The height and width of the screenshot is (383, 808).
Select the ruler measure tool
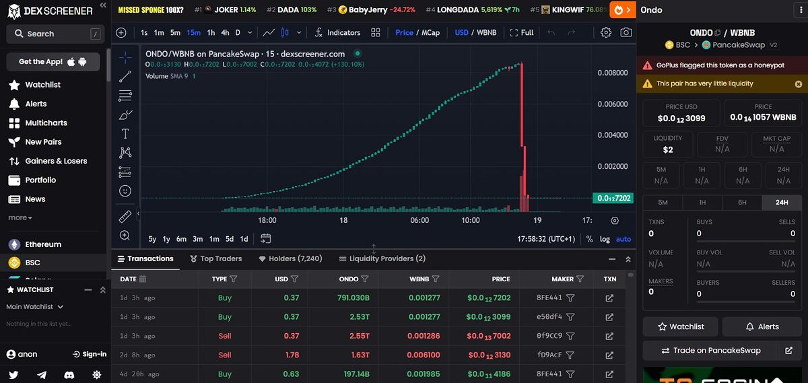(x=125, y=217)
